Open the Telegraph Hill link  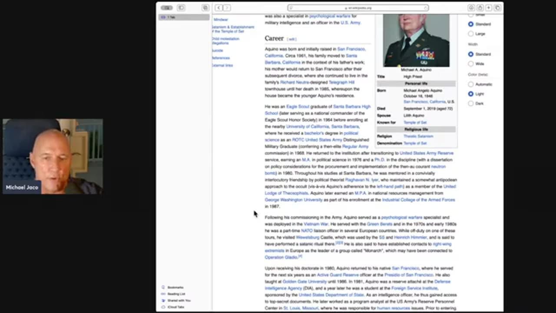(341, 82)
